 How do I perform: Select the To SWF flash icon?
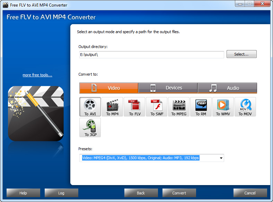(157, 107)
